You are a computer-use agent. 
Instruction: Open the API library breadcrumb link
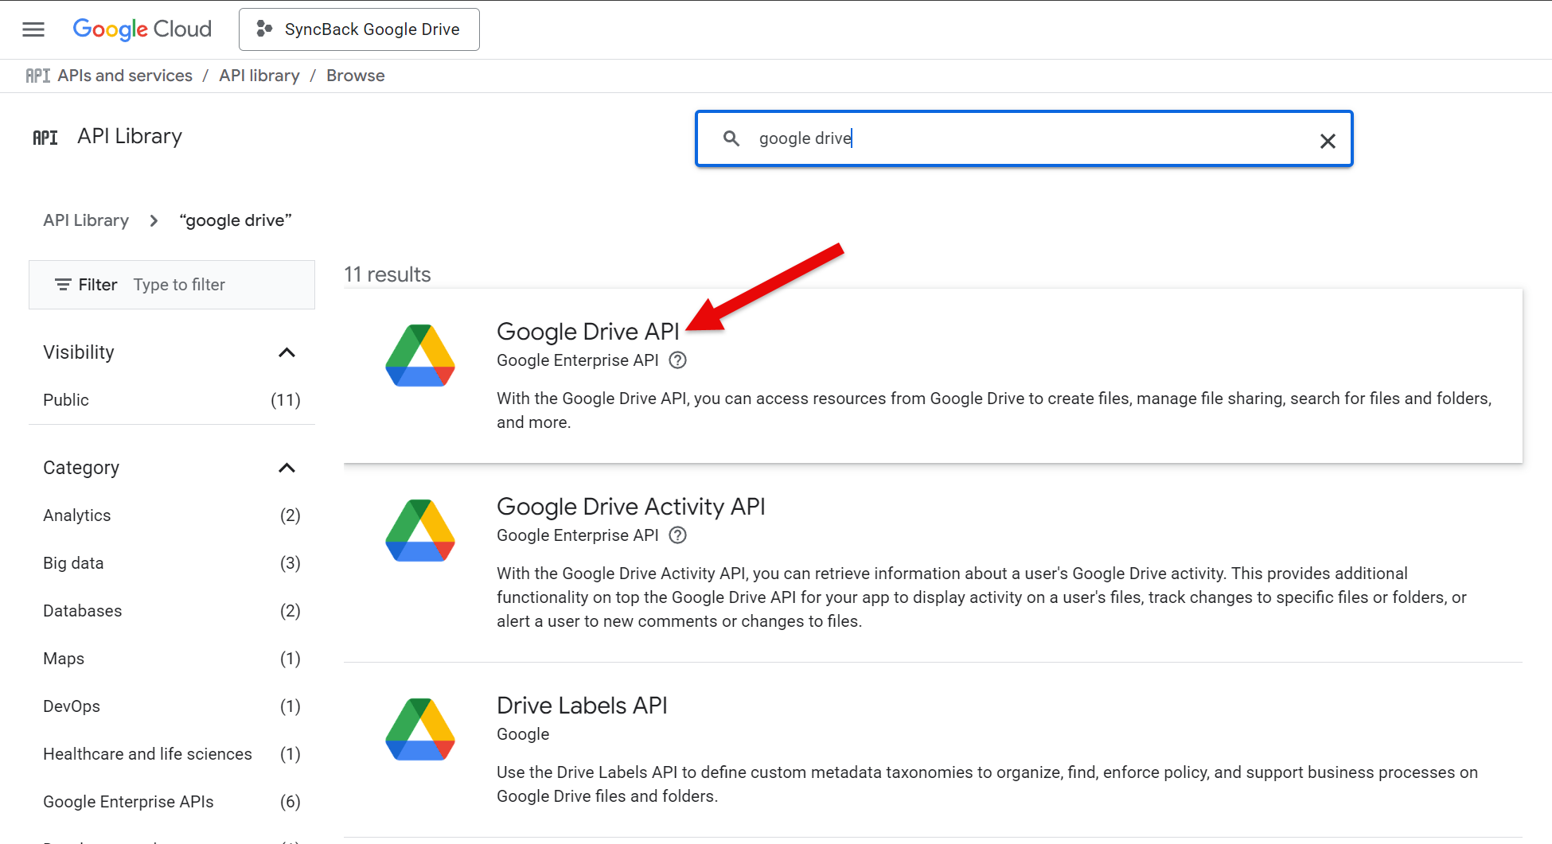click(259, 76)
